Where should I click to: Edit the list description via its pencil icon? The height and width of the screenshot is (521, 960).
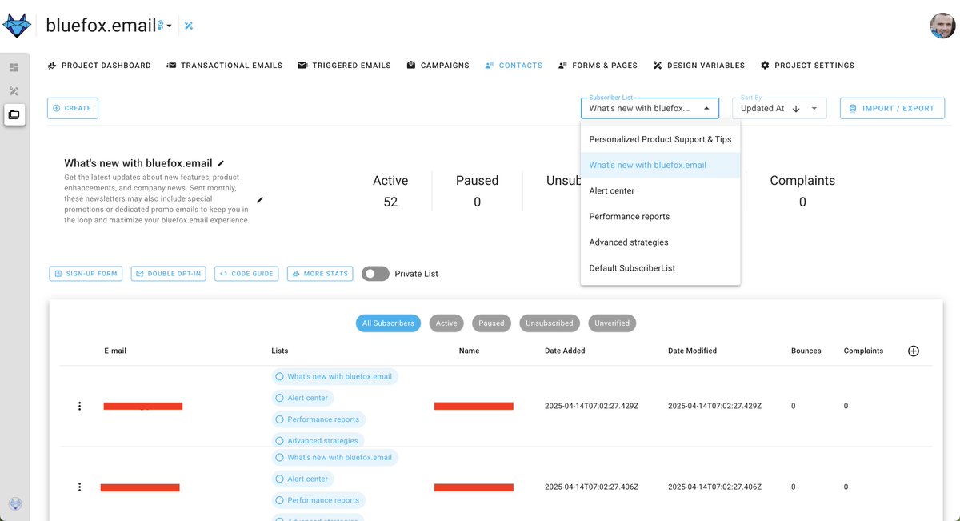[260, 200]
